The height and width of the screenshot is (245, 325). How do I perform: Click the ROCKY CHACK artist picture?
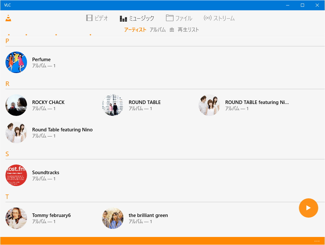(x=16, y=105)
